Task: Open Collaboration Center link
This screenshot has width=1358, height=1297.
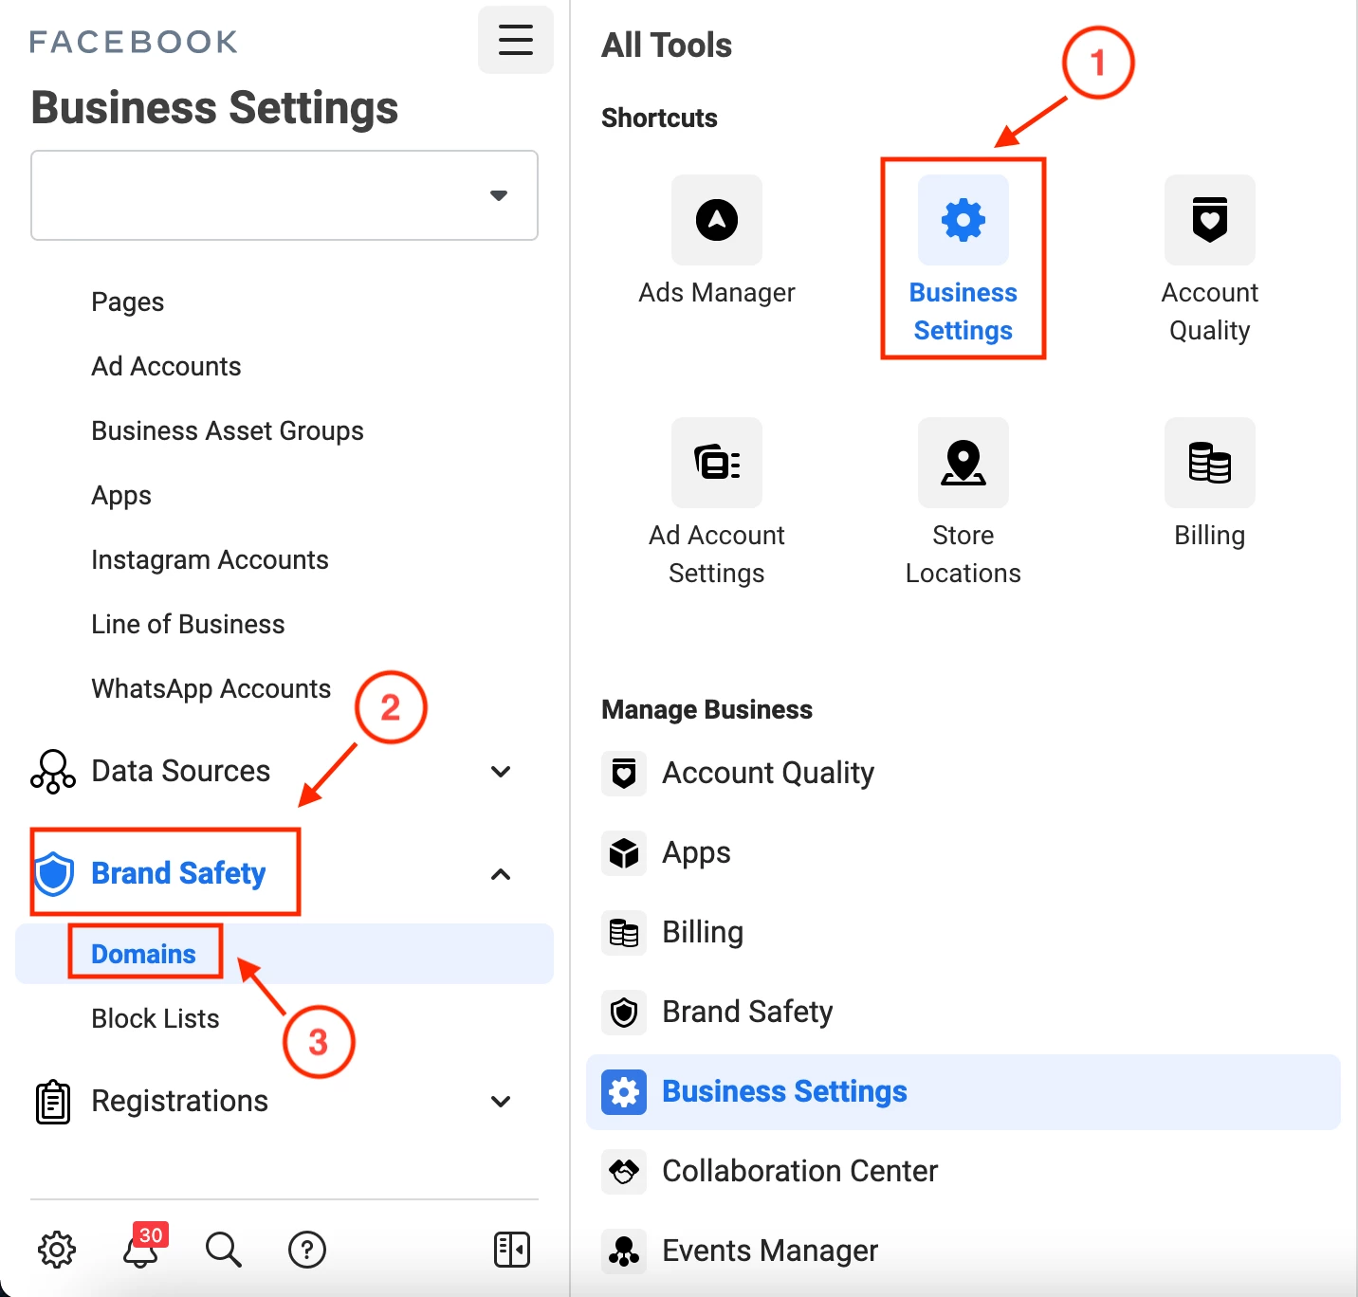Action: (x=799, y=1172)
